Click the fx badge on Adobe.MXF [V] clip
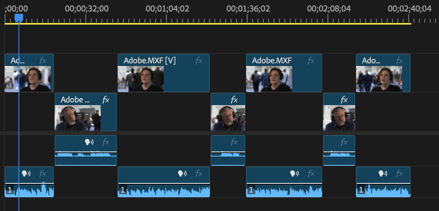Image resolution: width=439 pixels, height=211 pixels. (199, 61)
